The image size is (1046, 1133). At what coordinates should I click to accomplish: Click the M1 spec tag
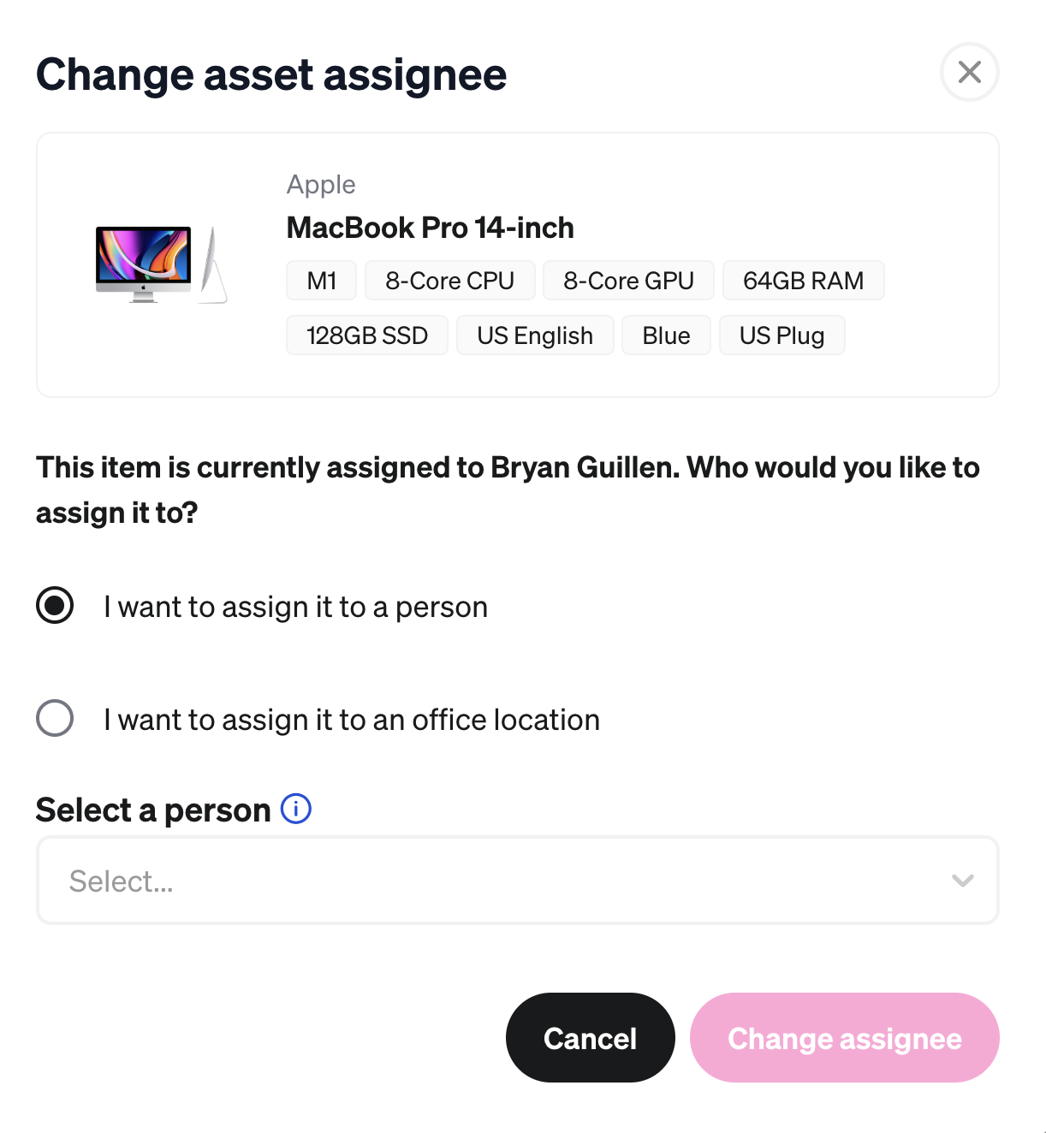[x=322, y=281]
